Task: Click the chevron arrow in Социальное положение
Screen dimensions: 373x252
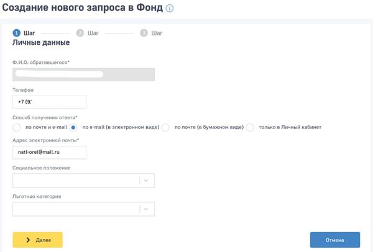Action: (x=147, y=181)
